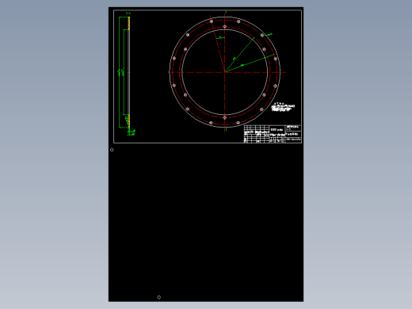
Task: Click the green bolt-hole diameter leader annotation
Action: [x=268, y=35]
